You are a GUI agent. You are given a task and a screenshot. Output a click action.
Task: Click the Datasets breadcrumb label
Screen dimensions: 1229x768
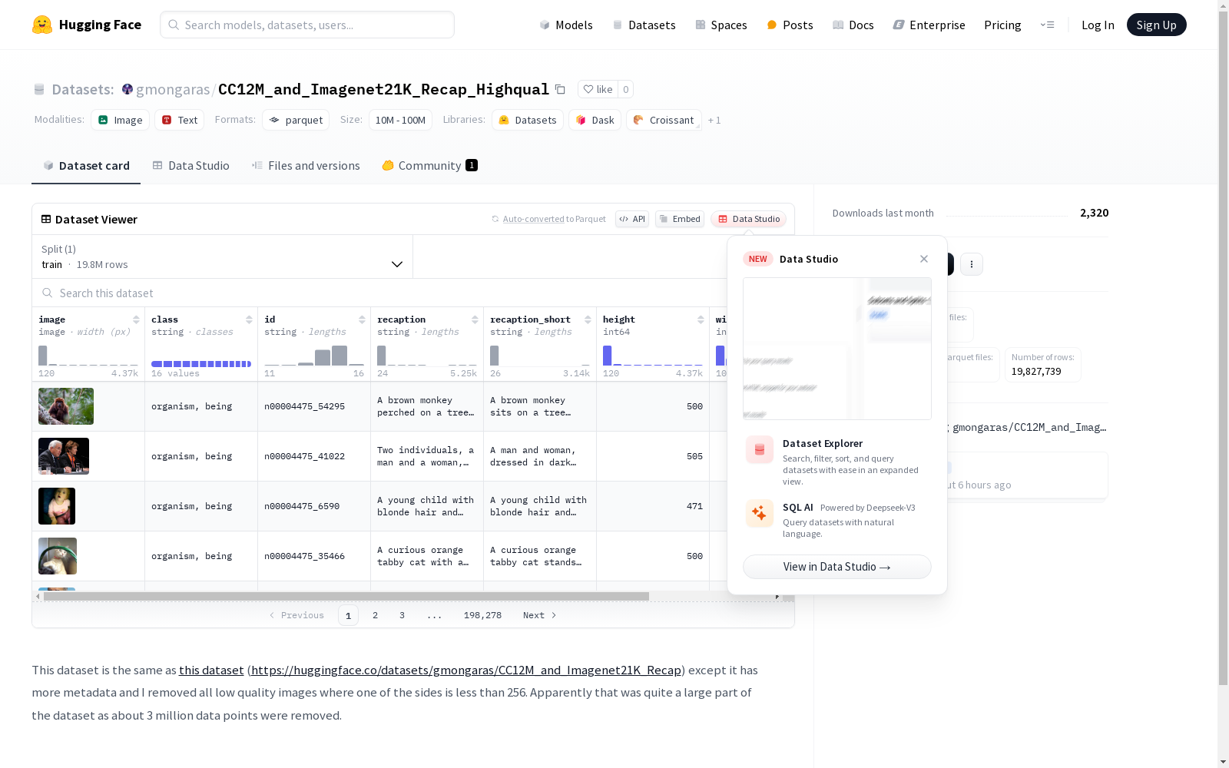pos(83,89)
